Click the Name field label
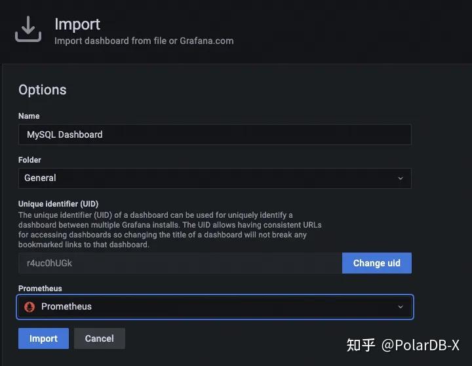This screenshot has width=472, height=366. pyautogui.click(x=29, y=116)
